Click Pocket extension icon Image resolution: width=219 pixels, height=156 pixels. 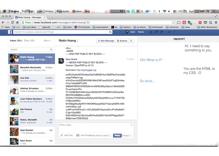pyautogui.click(x=205, y=22)
